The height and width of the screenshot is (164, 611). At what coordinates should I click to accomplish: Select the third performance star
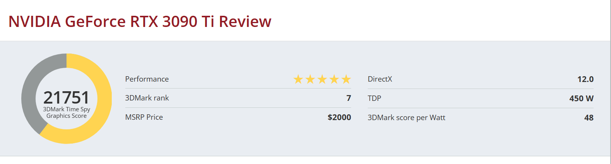tap(322, 79)
